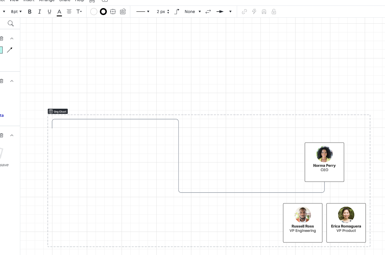Collapse the middle shape panel section
The image size is (385, 255).
click(12, 81)
